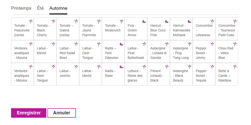
Task: Click seedling icon on Bette à Carde – Rainbow
Action: (235, 67)
